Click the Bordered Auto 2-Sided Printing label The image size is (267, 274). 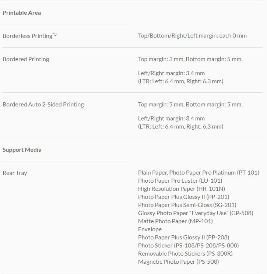coord(43,105)
